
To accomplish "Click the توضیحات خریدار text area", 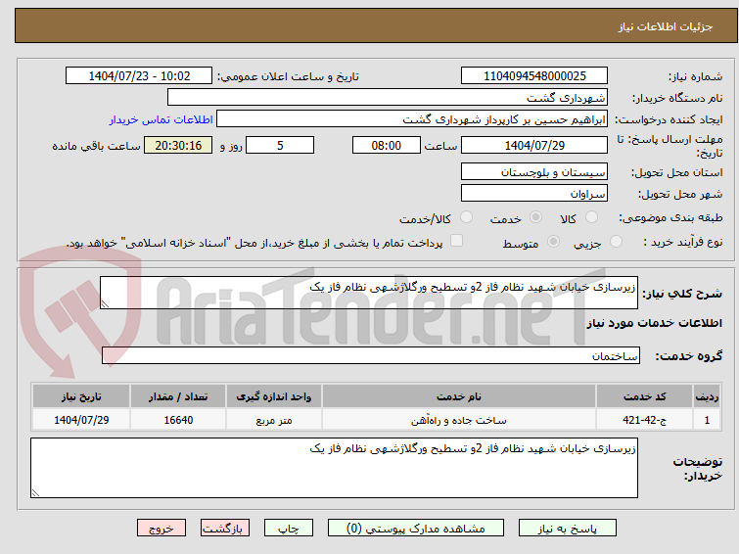I will tap(334, 468).
